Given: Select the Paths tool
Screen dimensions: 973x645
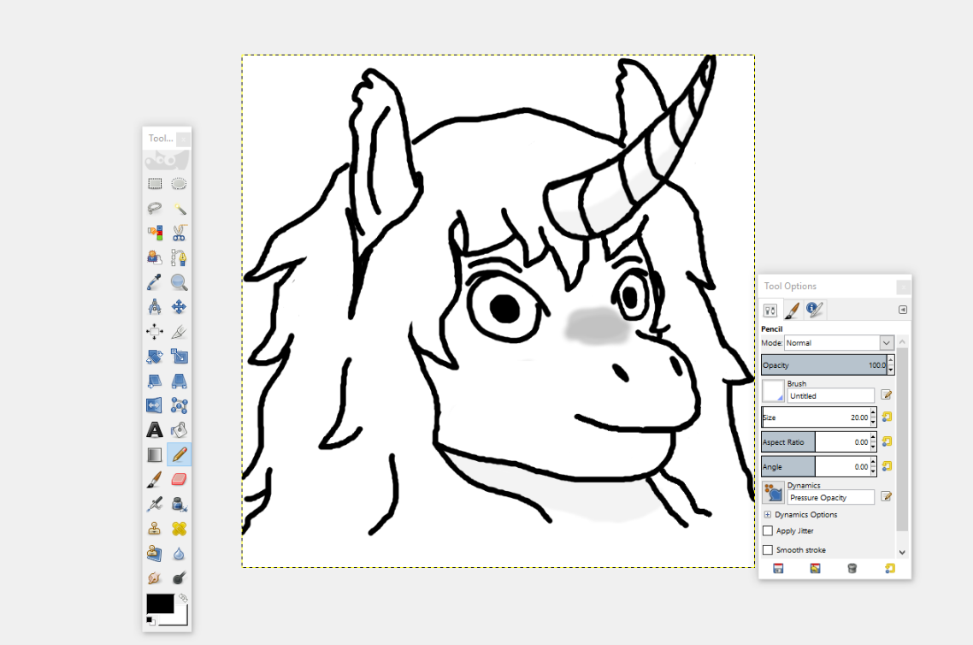Looking at the screenshot, I should pos(179,257).
